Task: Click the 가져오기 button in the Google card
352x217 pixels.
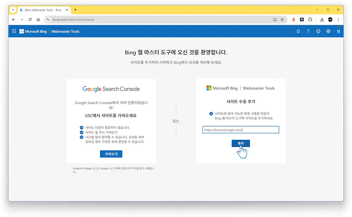Action: pos(111,154)
